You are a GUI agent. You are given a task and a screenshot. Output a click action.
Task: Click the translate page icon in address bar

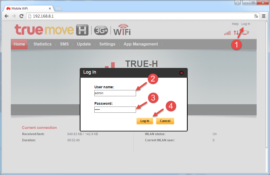click(256, 16)
